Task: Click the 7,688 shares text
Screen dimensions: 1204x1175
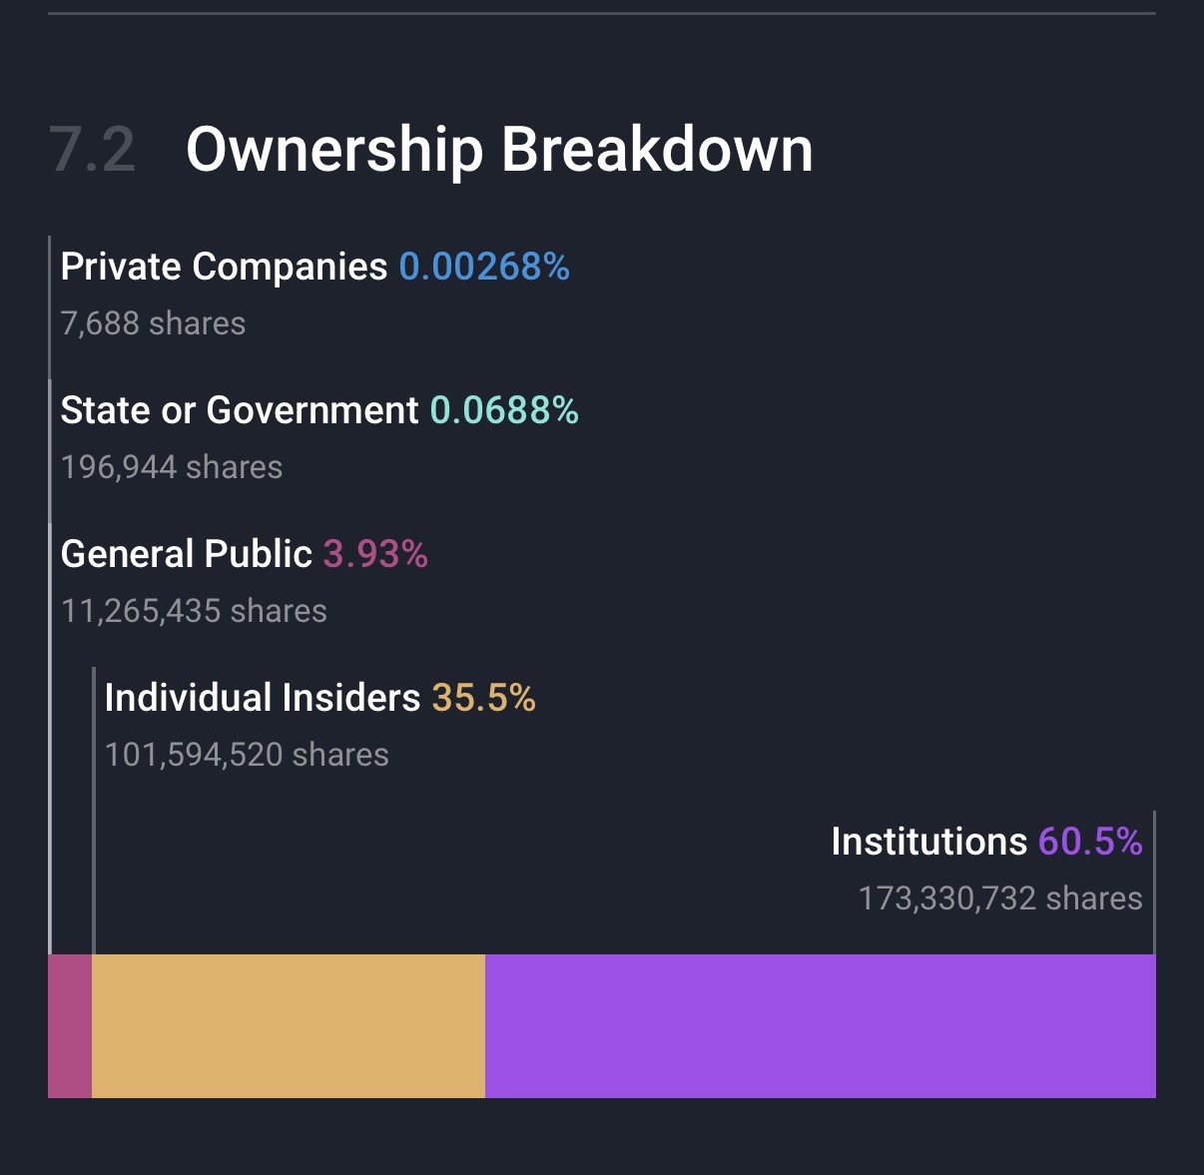Action: [153, 323]
